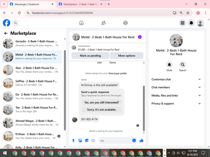Reload the current page
This screenshot has width=210, height=157.
click(x=19, y=13)
